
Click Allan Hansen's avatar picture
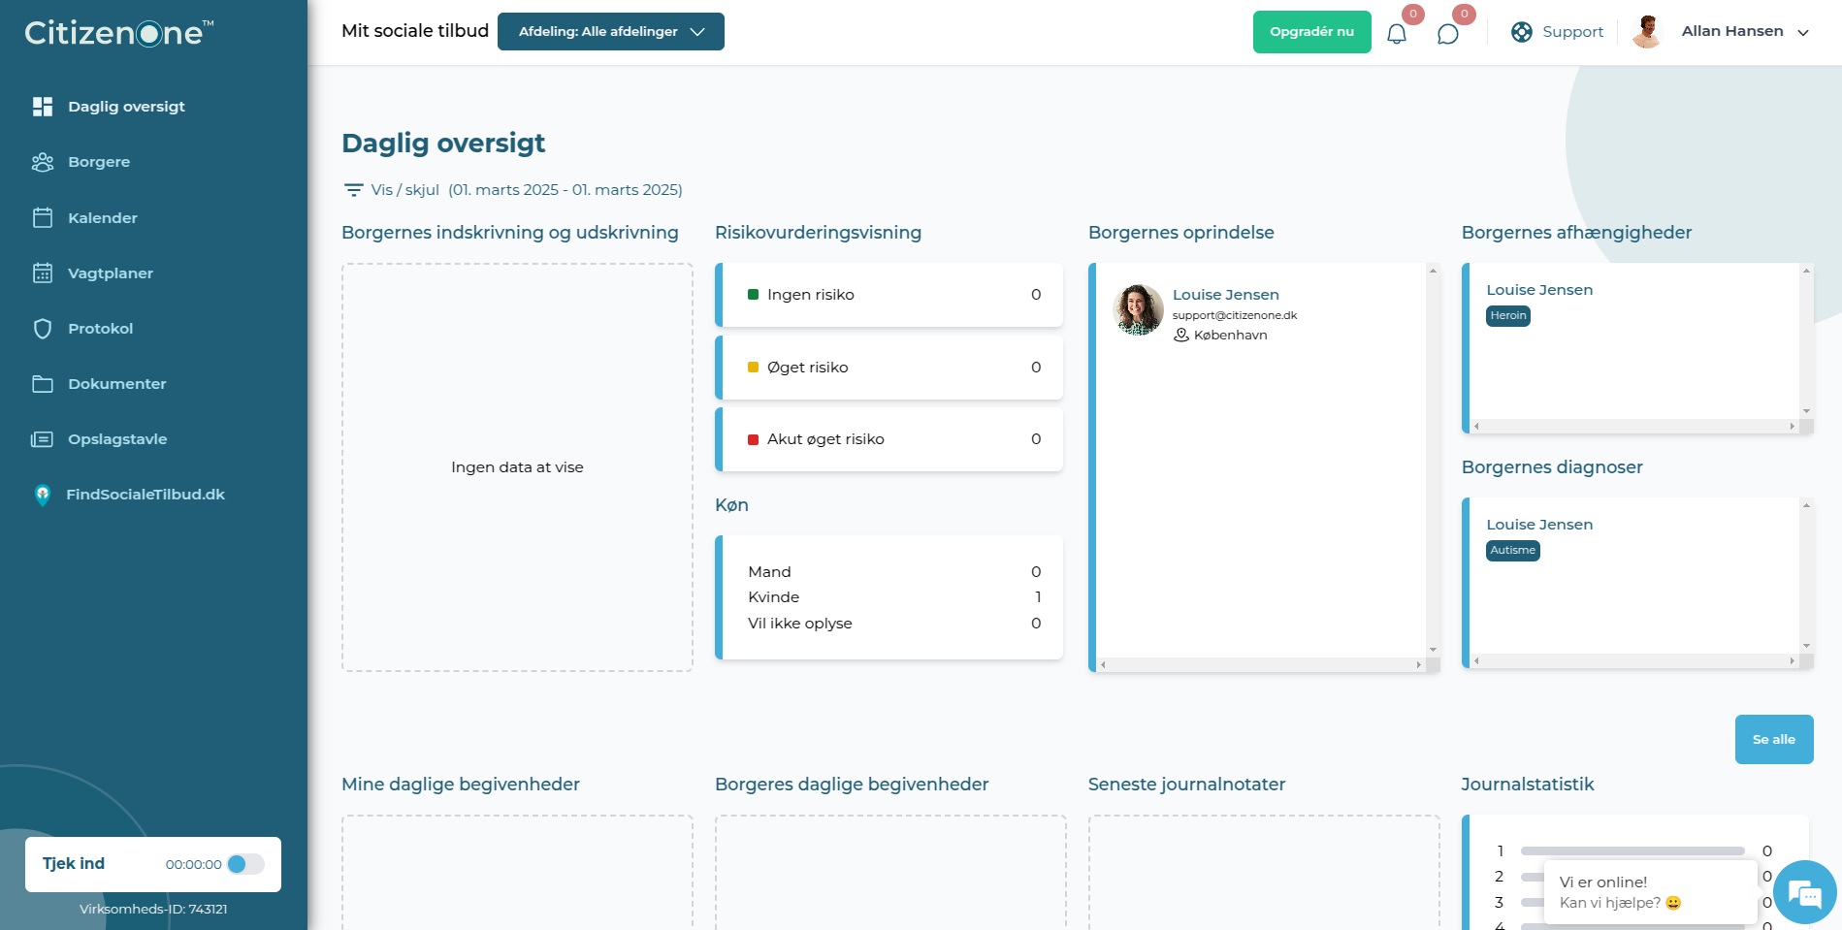click(x=1647, y=31)
